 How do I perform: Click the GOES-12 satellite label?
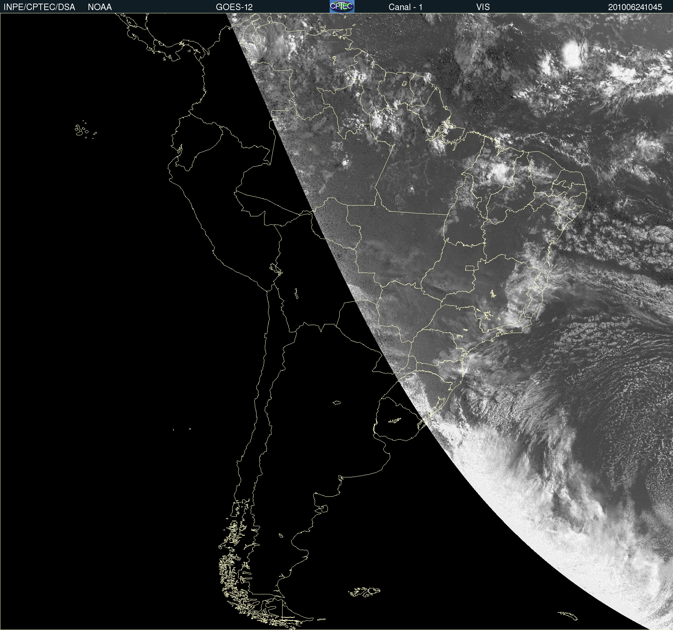[x=234, y=7]
